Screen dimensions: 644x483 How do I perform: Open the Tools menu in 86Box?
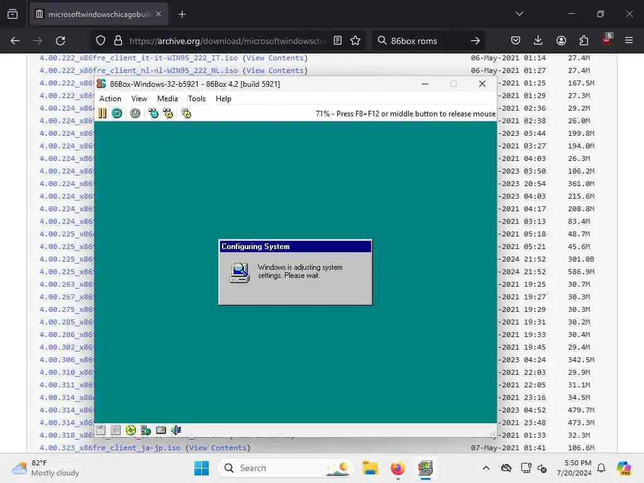(197, 99)
